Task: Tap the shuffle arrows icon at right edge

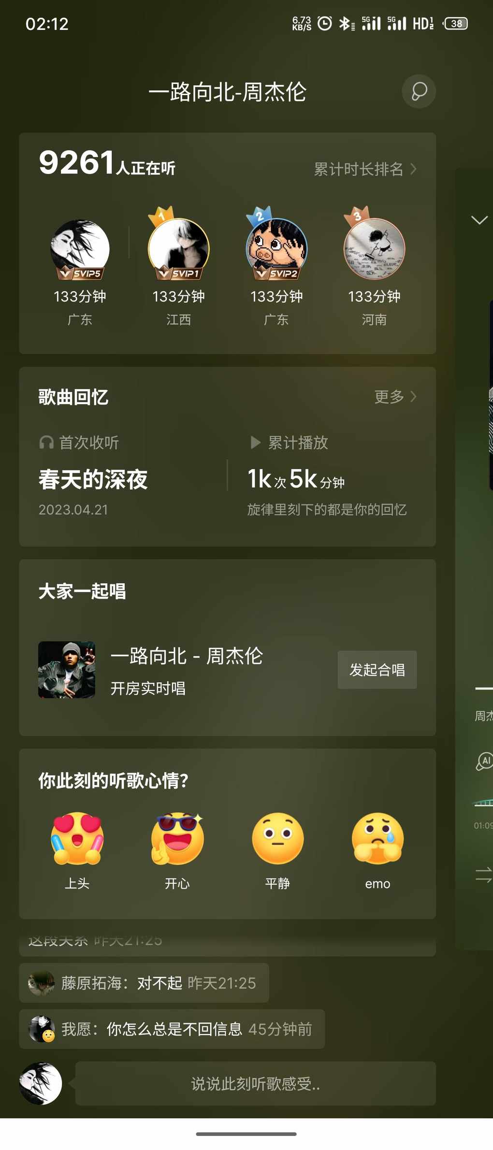Action: tap(483, 875)
